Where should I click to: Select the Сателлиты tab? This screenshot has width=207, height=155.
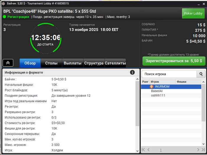(x=115, y=63)
